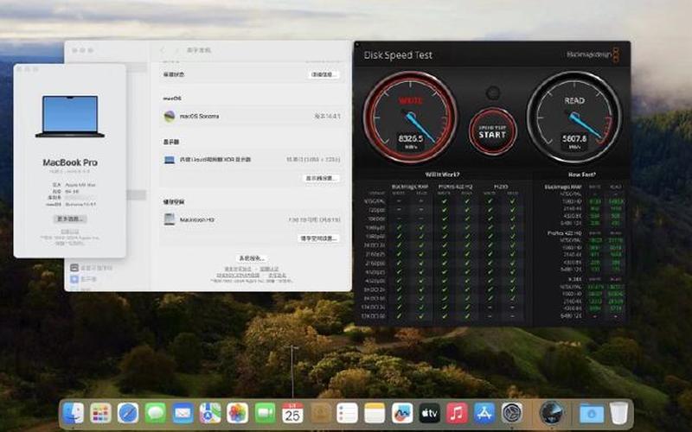Viewport: 692px width, 432px height.
Task: Open System Settings from the dock
Action: click(x=512, y=414)
